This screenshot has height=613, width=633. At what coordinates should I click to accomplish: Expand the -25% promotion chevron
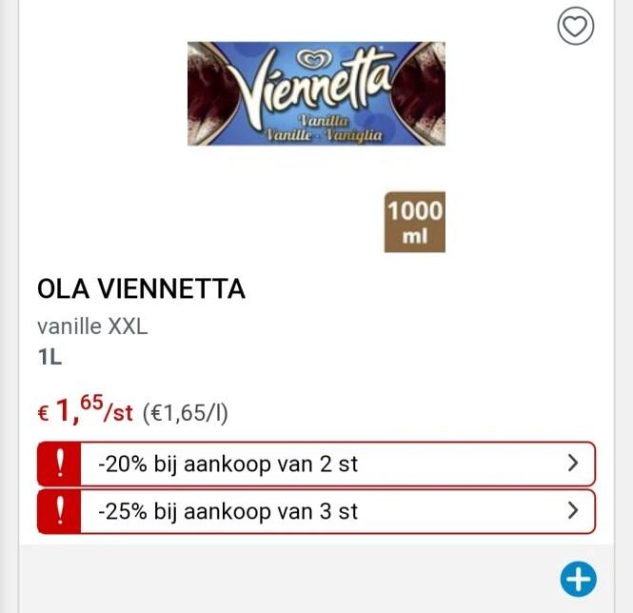coord(573,510)
